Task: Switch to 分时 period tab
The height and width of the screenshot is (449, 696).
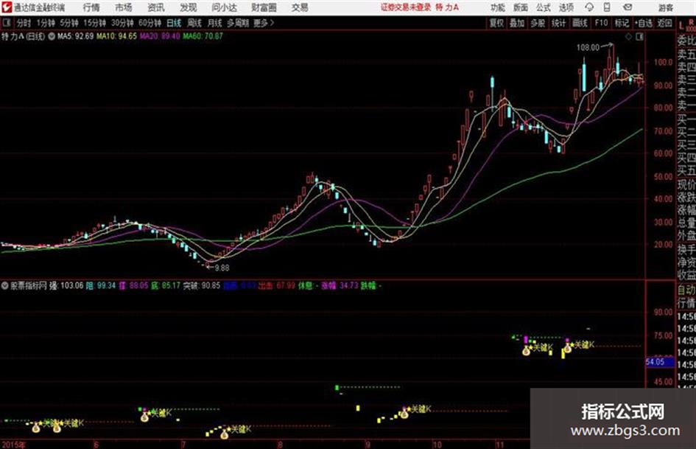Action: [x=24, y=23]
